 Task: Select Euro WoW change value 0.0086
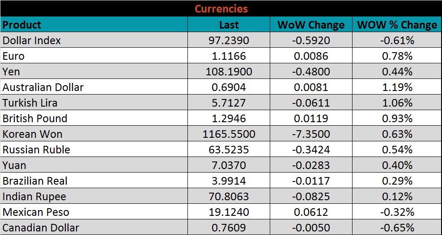[311, 56]
